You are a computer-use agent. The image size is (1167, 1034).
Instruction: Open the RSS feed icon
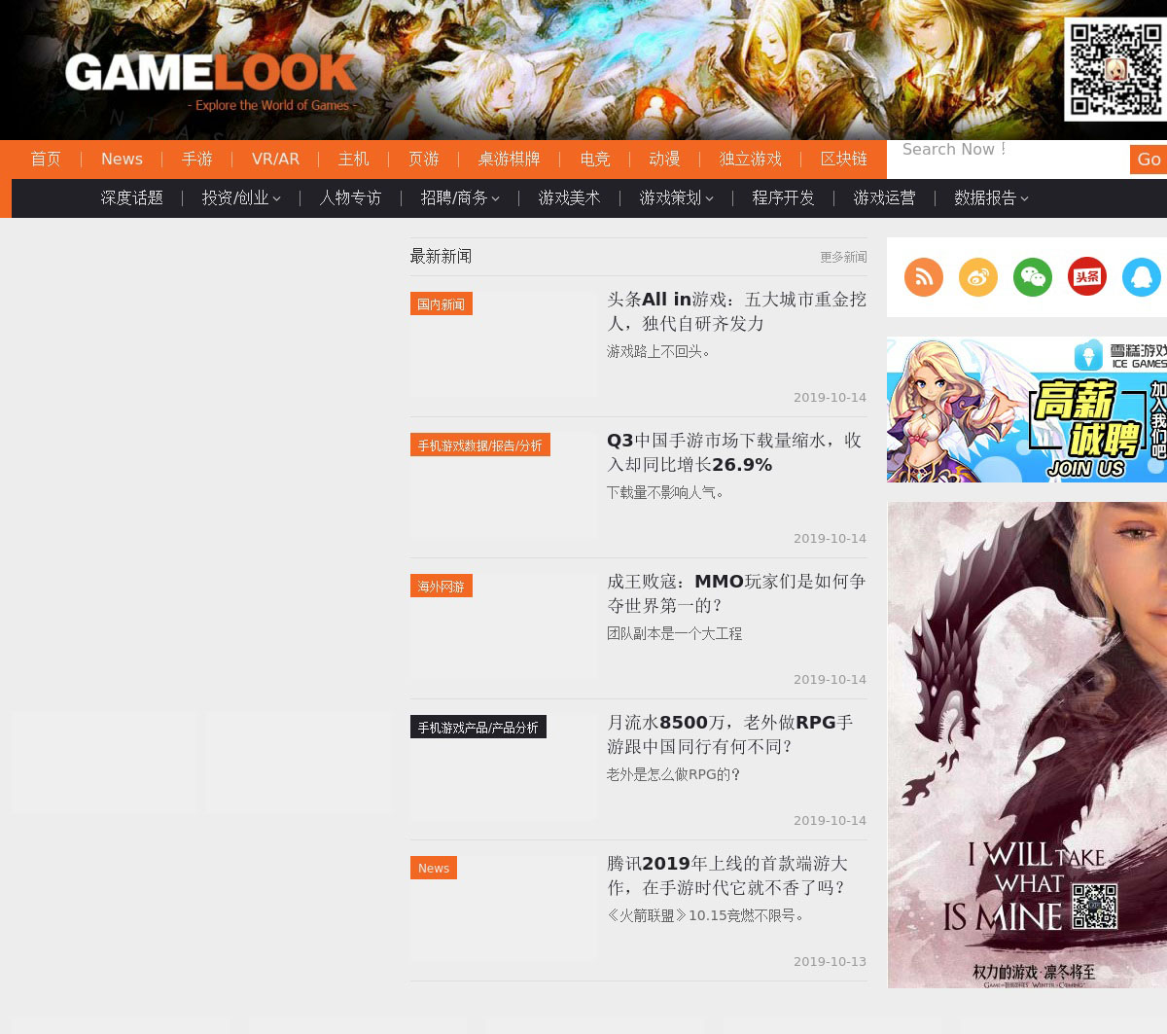click(x=924, y=277)
